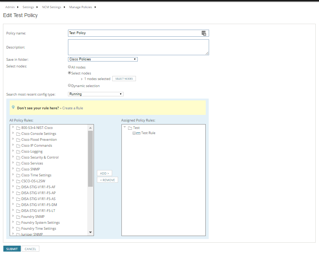
Task: Expand the 1 nodes selected list
Action: [82, 79]
